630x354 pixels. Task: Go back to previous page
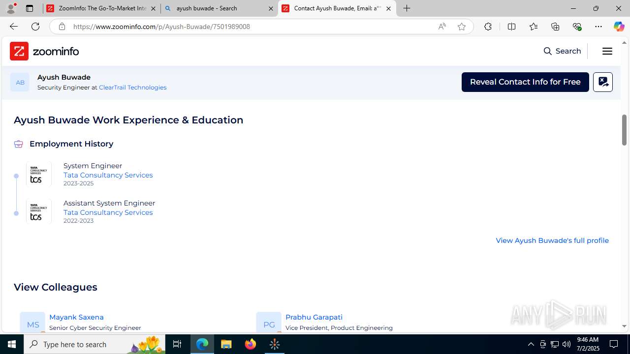coord(14,27)
